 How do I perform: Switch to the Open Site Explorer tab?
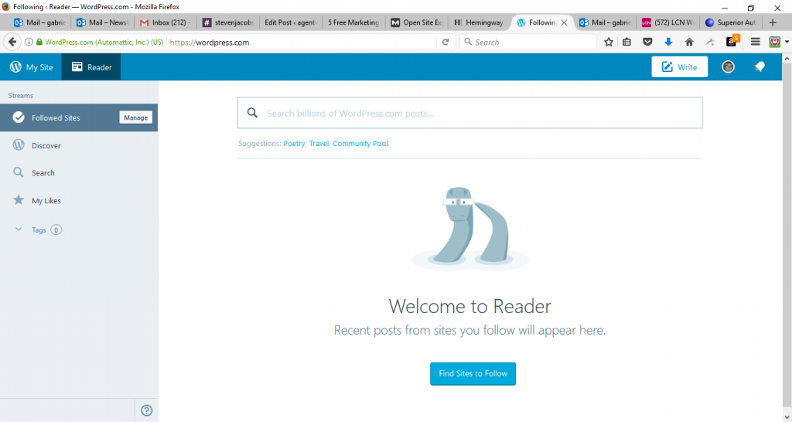pos(417,22)
